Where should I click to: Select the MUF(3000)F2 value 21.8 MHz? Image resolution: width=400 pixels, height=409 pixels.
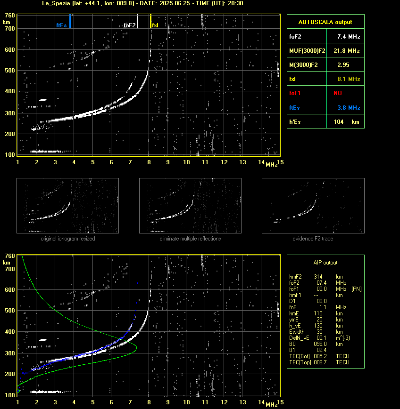346,51
